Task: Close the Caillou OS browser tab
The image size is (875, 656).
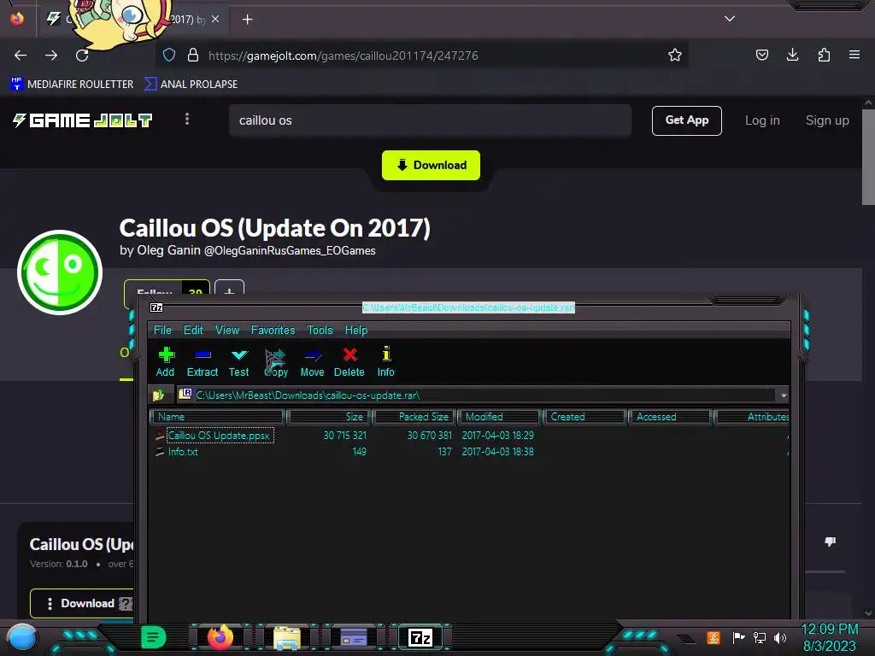Action: [215, 19]
